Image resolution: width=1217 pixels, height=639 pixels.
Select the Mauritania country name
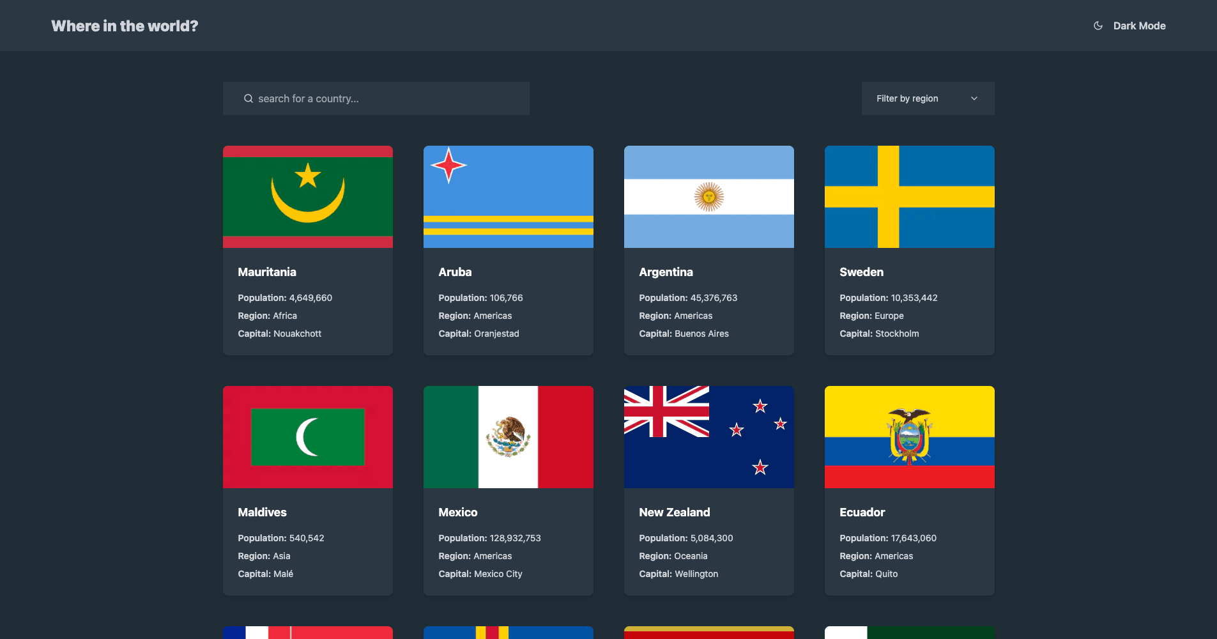(x=267, y=272)
